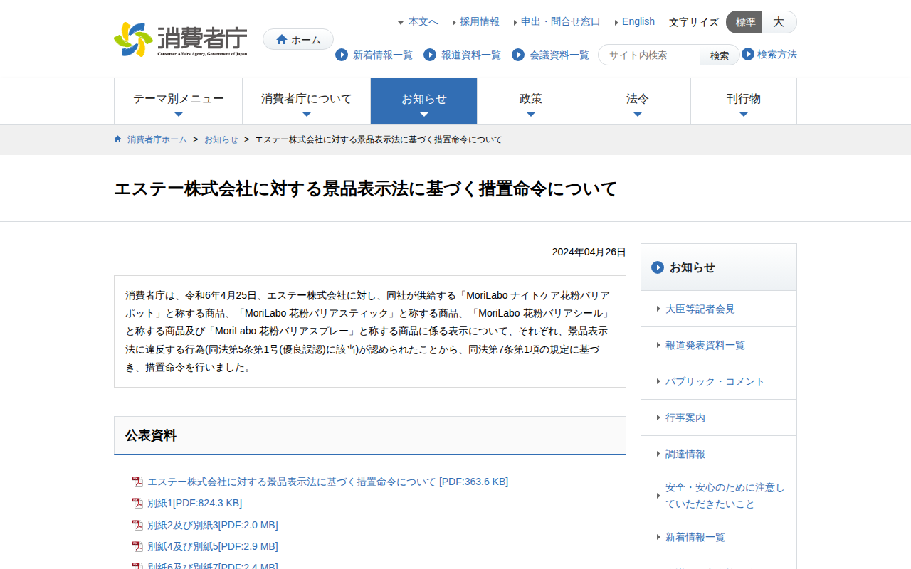
Task: Expand the テーマ別メニュー dropdown
Action: [x=179, y=102]
